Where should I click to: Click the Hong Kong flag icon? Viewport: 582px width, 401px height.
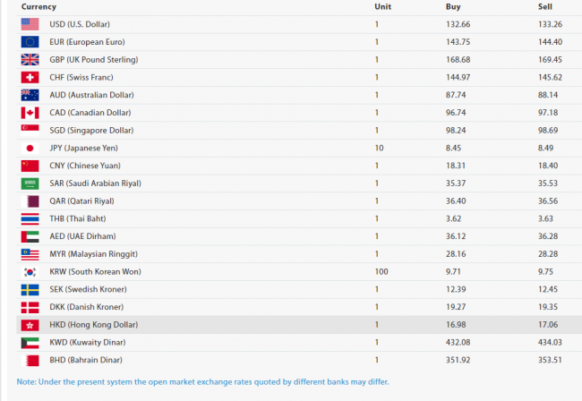click(x=30, y=324)
